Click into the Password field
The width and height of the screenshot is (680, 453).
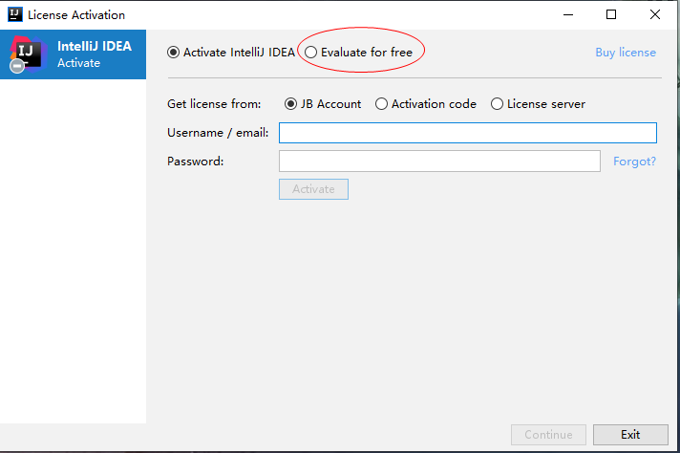[x=439, y=162]
